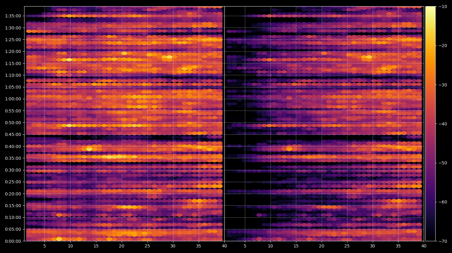This screenshot has width=452, height=253.
Task: Click the 0:05:00 time axis label
Action: pyautogui.click(x=13, y=229)
